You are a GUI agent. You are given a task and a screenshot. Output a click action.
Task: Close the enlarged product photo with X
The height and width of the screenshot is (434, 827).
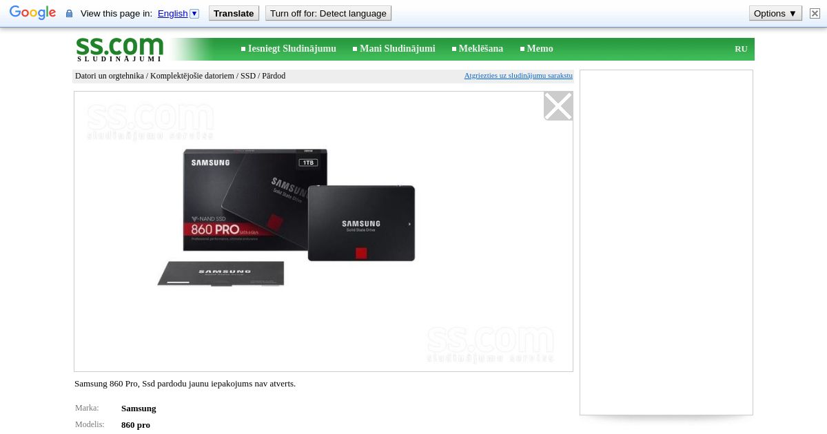(558, 106)
